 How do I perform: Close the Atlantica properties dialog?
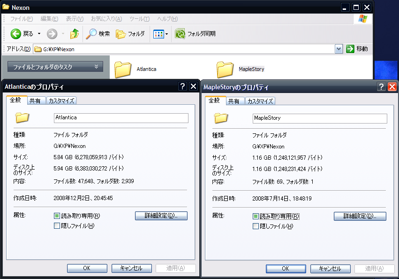point(193,86)
